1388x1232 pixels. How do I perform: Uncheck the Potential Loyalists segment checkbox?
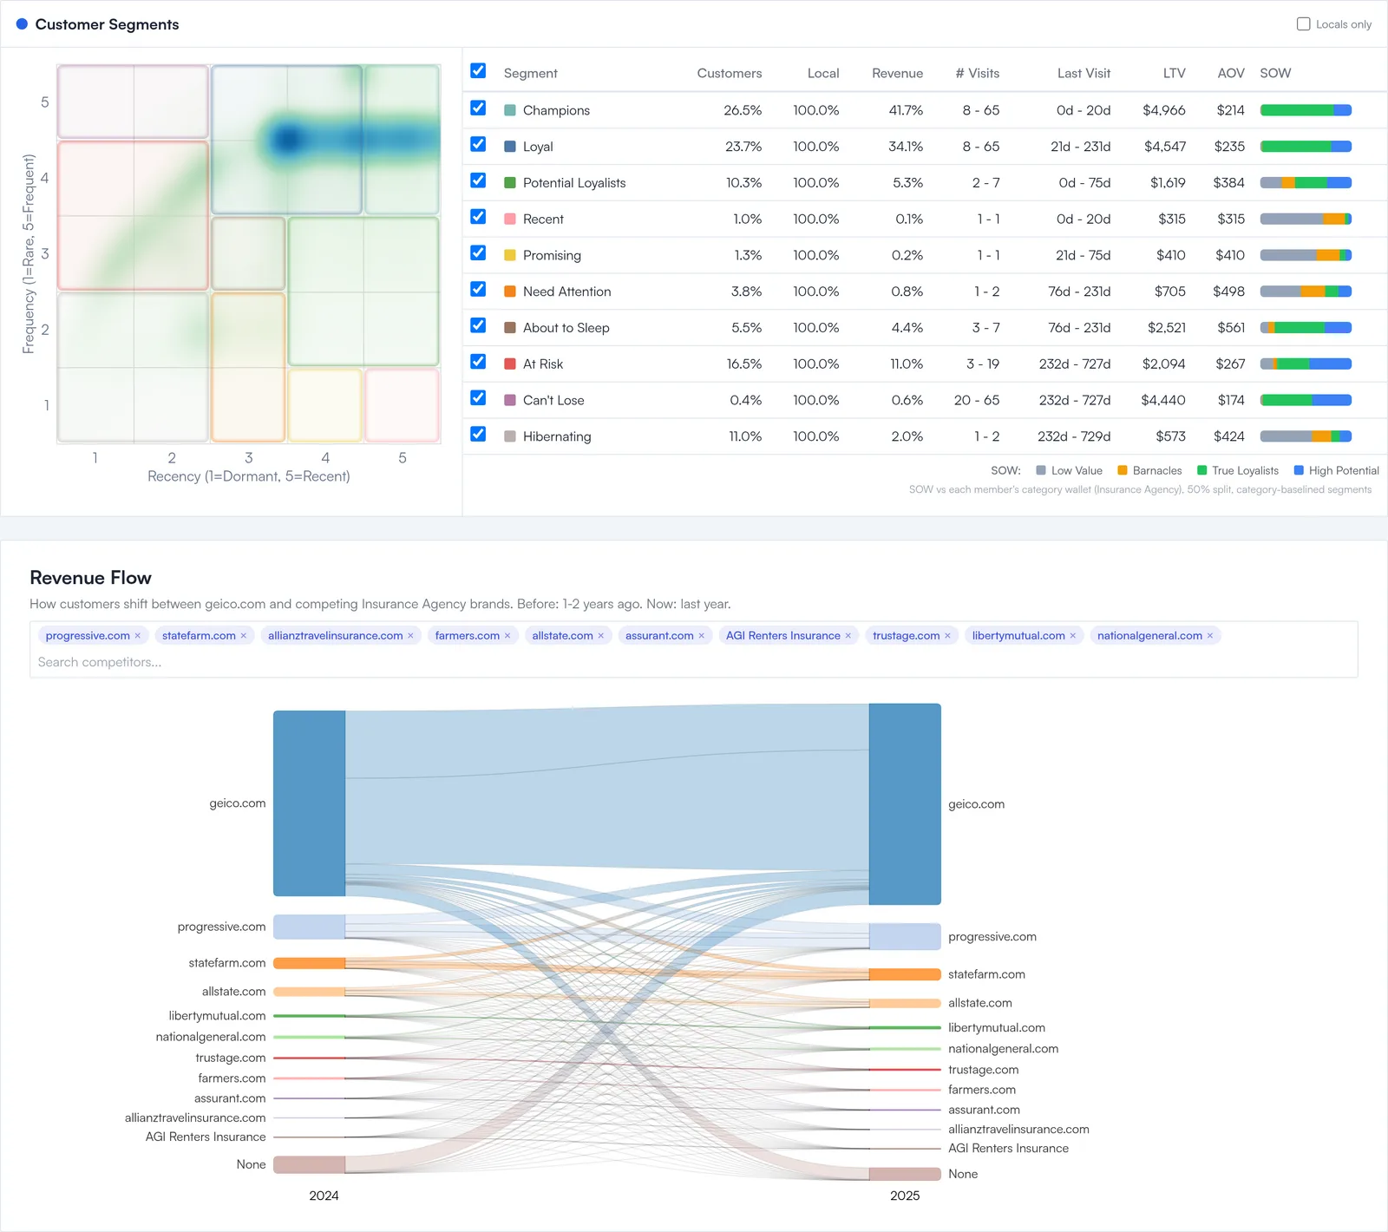tap(478, 180)
